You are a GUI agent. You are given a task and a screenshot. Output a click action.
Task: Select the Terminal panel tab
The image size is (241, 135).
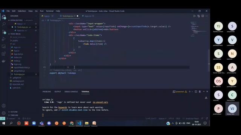click(x=85, y=91)
